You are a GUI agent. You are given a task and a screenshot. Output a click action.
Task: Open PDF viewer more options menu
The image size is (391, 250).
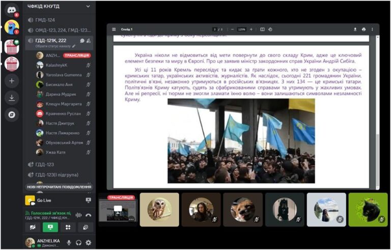tap(372, 29)
